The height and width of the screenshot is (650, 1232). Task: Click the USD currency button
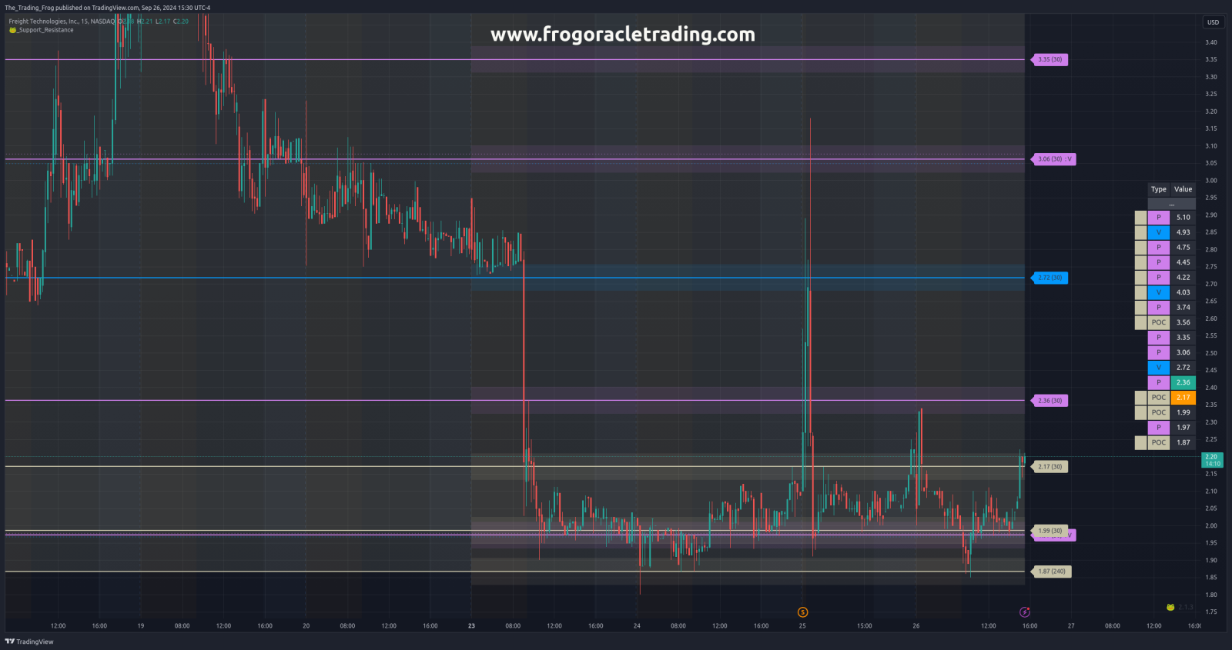click(1213, 22)
